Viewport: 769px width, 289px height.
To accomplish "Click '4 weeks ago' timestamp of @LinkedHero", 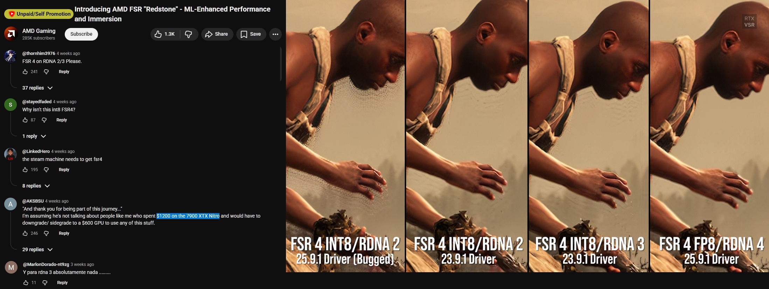I will click(63, 151).
